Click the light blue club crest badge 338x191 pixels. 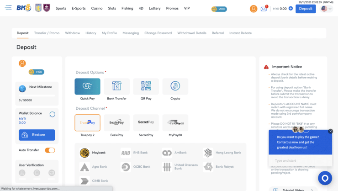point(38,8)
